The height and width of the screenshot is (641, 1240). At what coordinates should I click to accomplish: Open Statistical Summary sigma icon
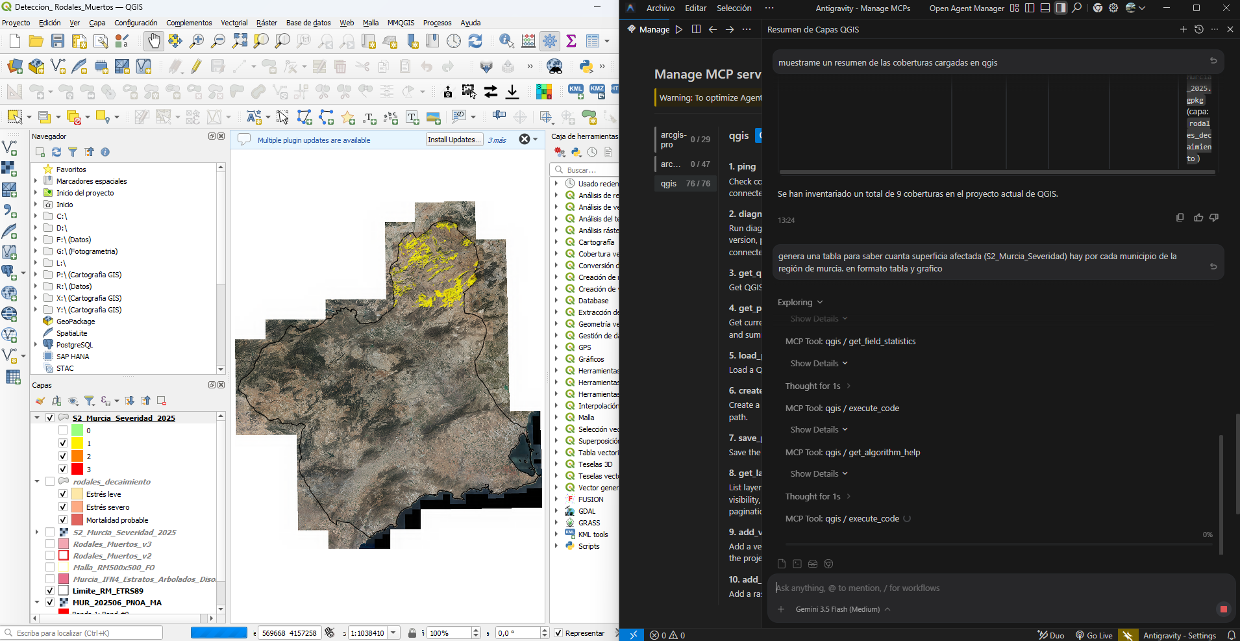pos(571,41)
